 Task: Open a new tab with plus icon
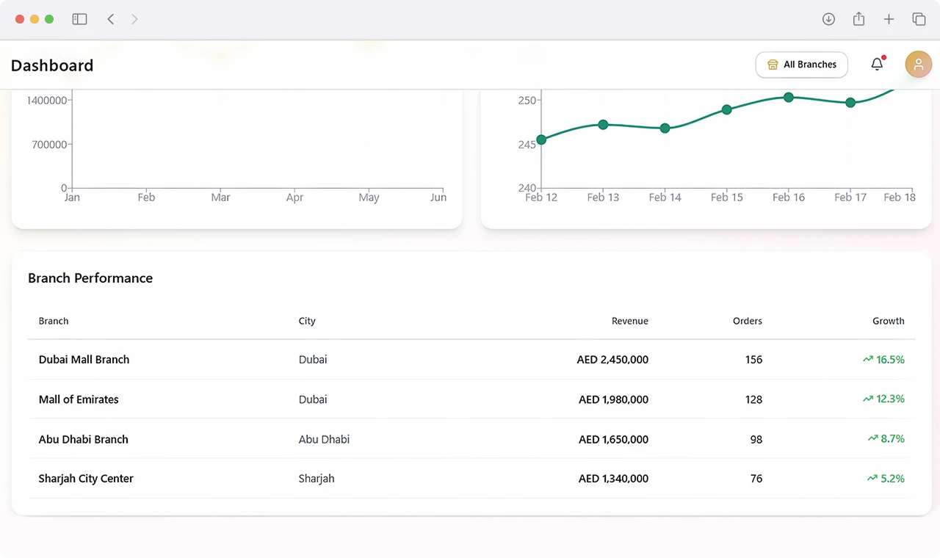[889, 19]
